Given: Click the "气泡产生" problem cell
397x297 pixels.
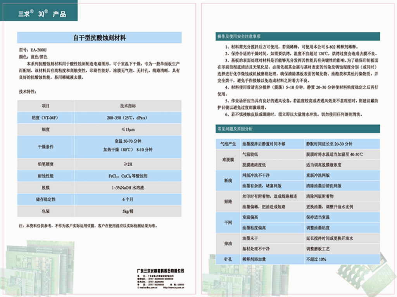Looking at the screenshot, I should [x=228, y=144].
